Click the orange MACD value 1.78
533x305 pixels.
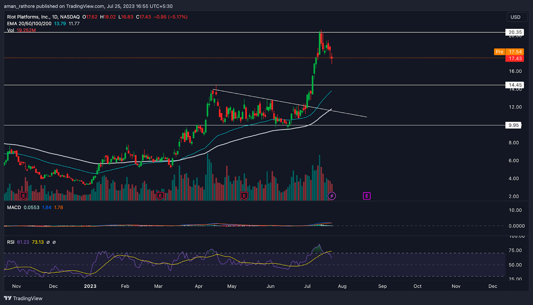pyautogui.click(x=59, y=207)
